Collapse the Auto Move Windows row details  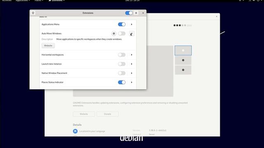[x=132, y=34]
